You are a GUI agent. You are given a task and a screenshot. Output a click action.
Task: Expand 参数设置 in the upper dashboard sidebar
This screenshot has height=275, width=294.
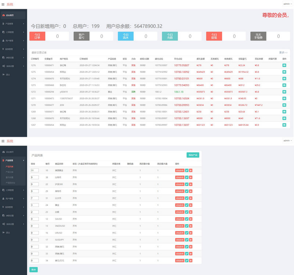[x=13, y=58]
